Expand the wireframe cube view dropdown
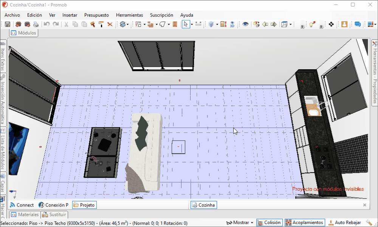 (290, 25)
